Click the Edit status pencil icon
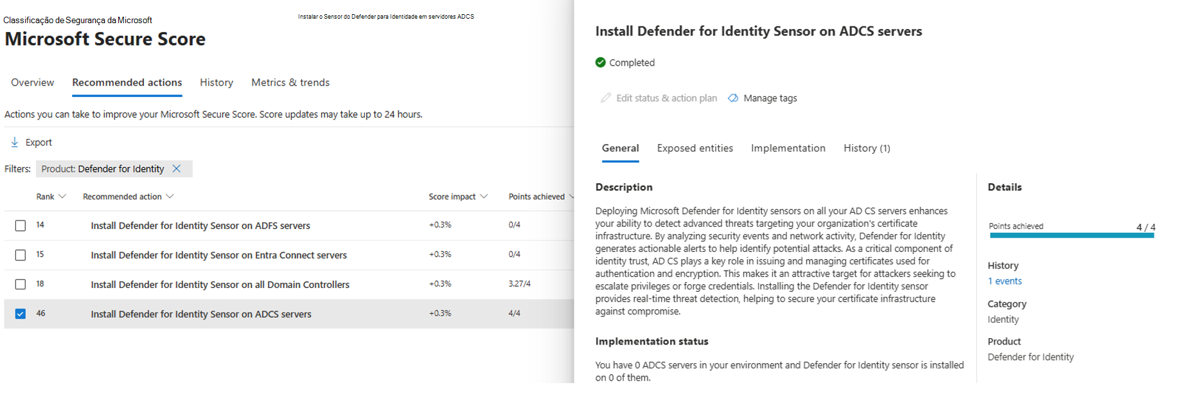 coord(605,98)
